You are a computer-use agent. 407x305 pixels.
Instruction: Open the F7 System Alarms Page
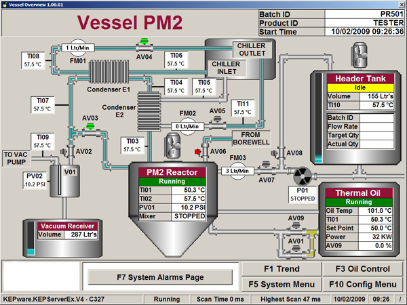(160, 276)
